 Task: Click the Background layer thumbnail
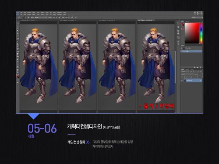click(x=185, y=80)
